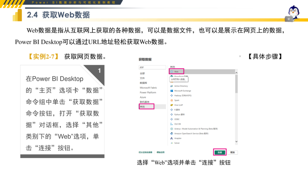
Task: Open the 经认证的连接器 link
Action: 145,152
